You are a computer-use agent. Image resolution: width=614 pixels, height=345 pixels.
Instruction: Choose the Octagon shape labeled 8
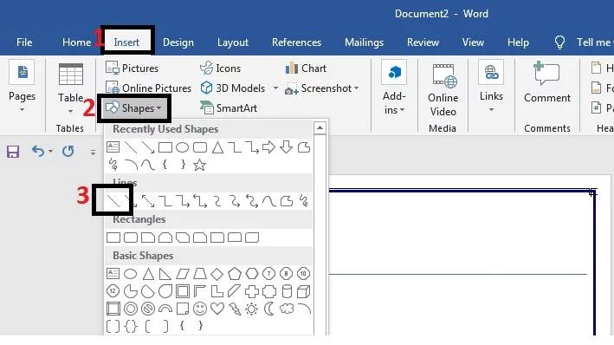[287, 274]
